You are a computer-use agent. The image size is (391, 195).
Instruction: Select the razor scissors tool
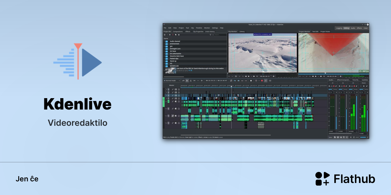[x=191, y=81]
